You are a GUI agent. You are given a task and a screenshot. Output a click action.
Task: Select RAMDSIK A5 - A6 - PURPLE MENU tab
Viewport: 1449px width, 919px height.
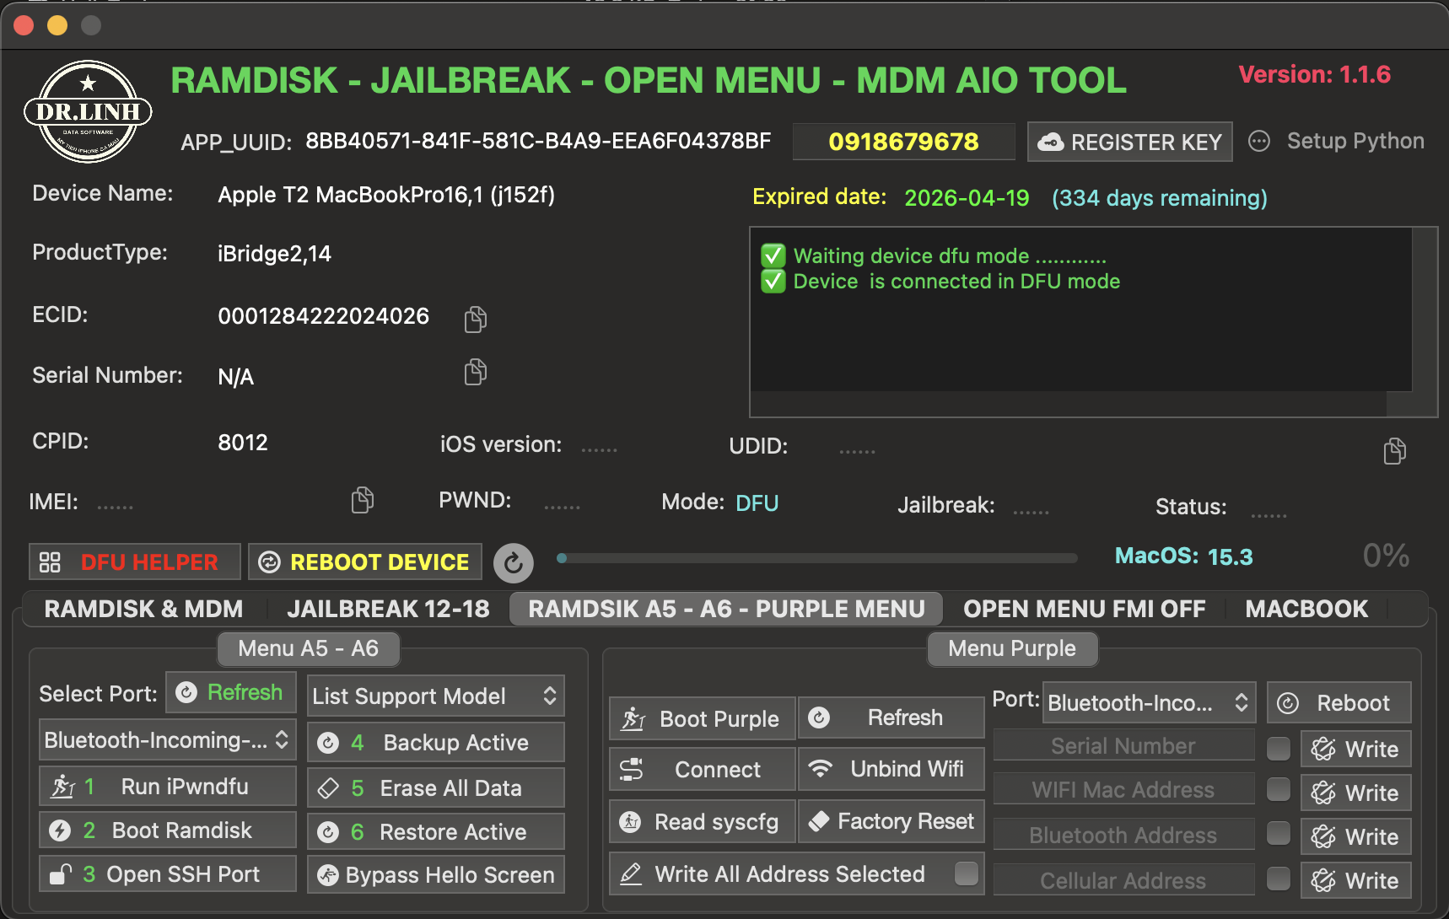coord(726,609)
